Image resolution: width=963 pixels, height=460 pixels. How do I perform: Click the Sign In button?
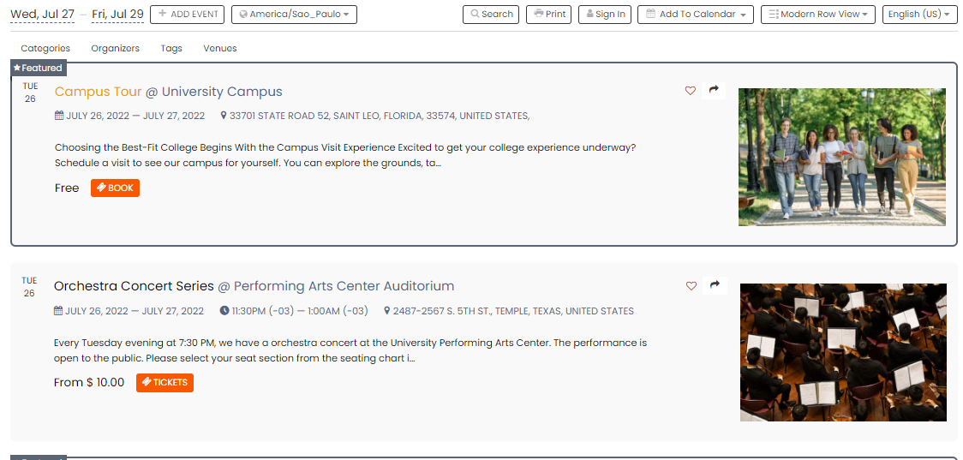(x=605, y=14)
